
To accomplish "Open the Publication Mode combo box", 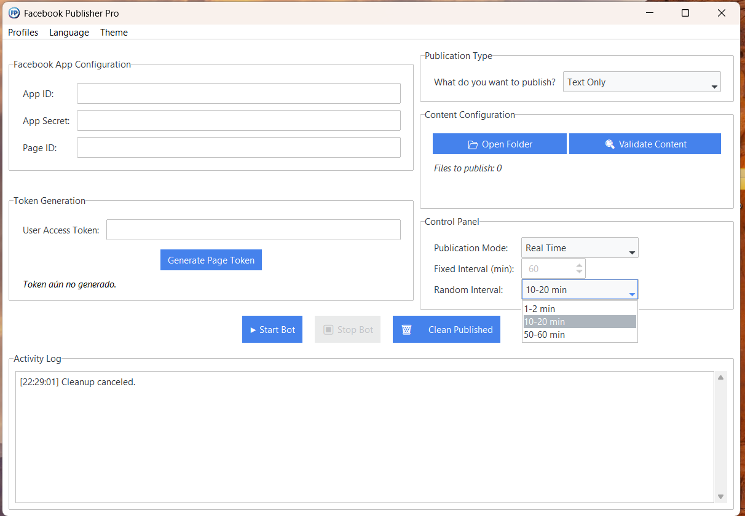I will coord(579,248).
